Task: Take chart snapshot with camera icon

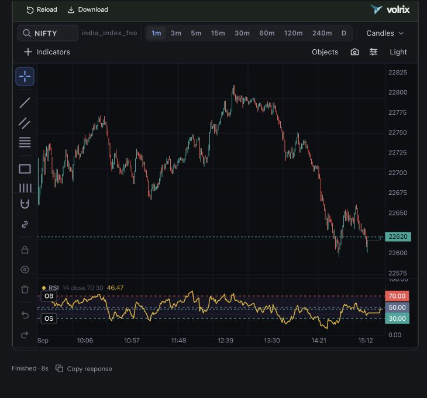Action: tap(354, 52)
